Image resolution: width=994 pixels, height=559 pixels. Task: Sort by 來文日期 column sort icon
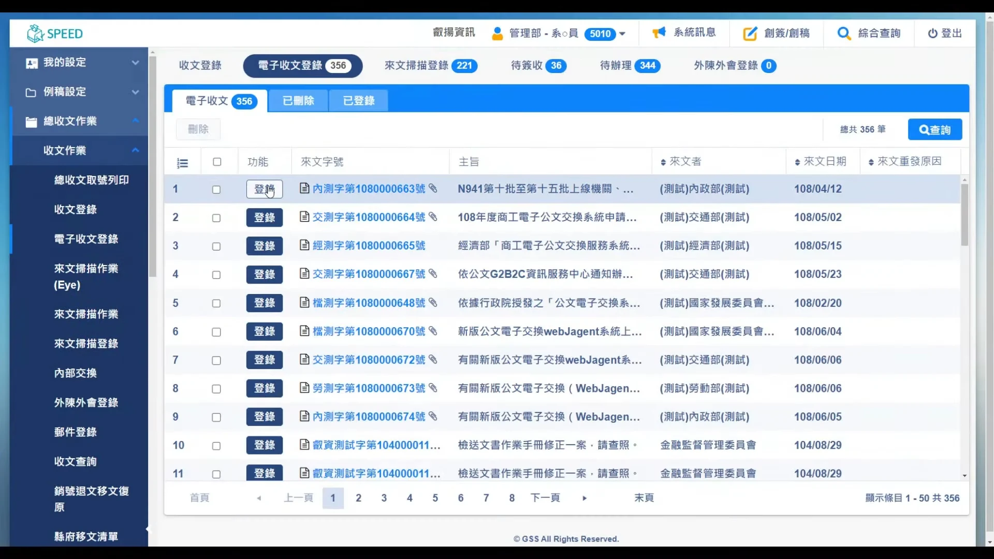point(797,163)
